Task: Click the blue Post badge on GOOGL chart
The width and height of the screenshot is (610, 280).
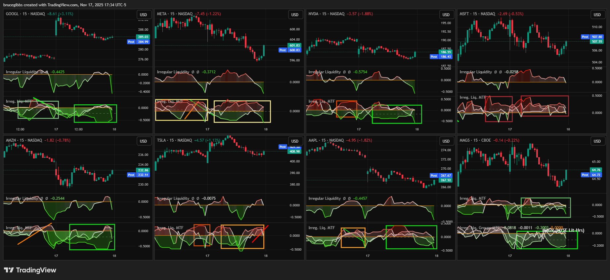Action: (x=131, y=42)
